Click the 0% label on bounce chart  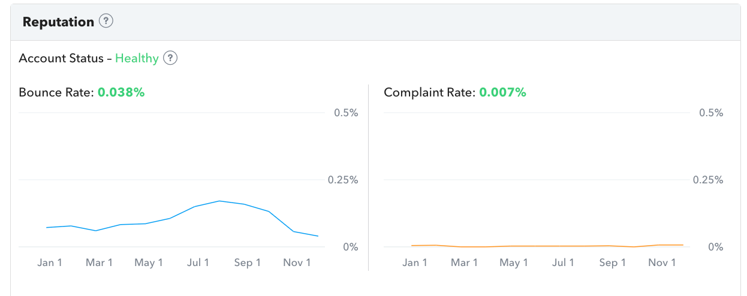pos(351,247)
